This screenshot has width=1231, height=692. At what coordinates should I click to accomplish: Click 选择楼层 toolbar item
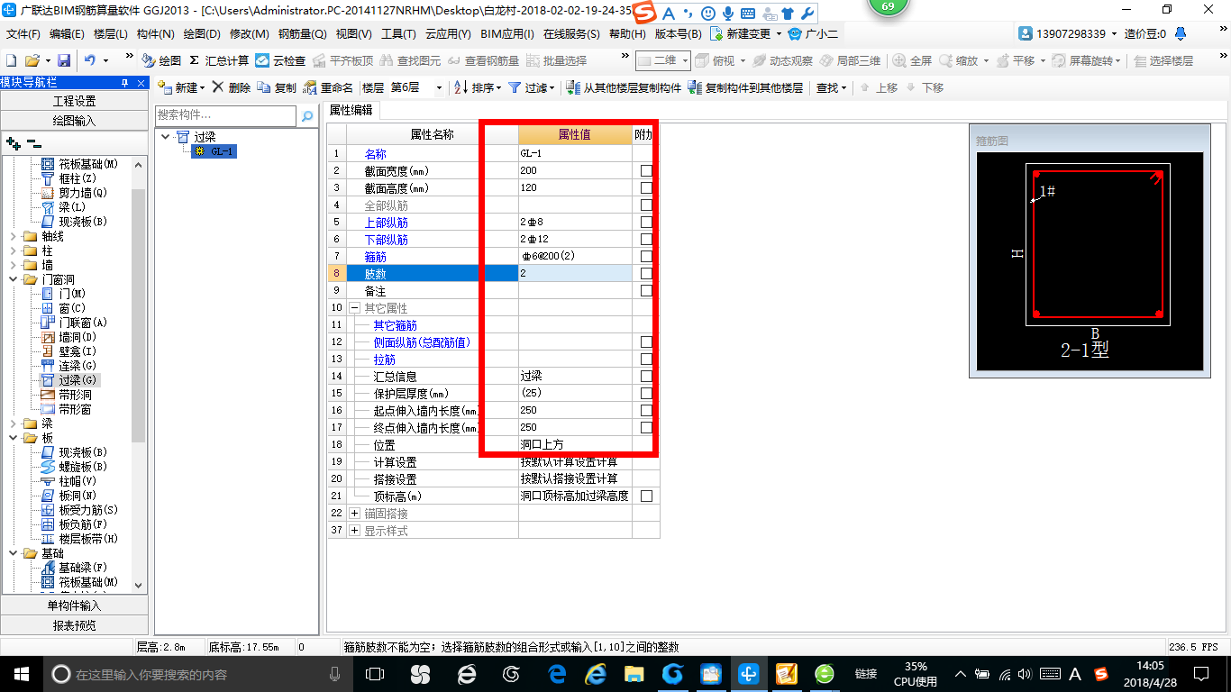1163,60
